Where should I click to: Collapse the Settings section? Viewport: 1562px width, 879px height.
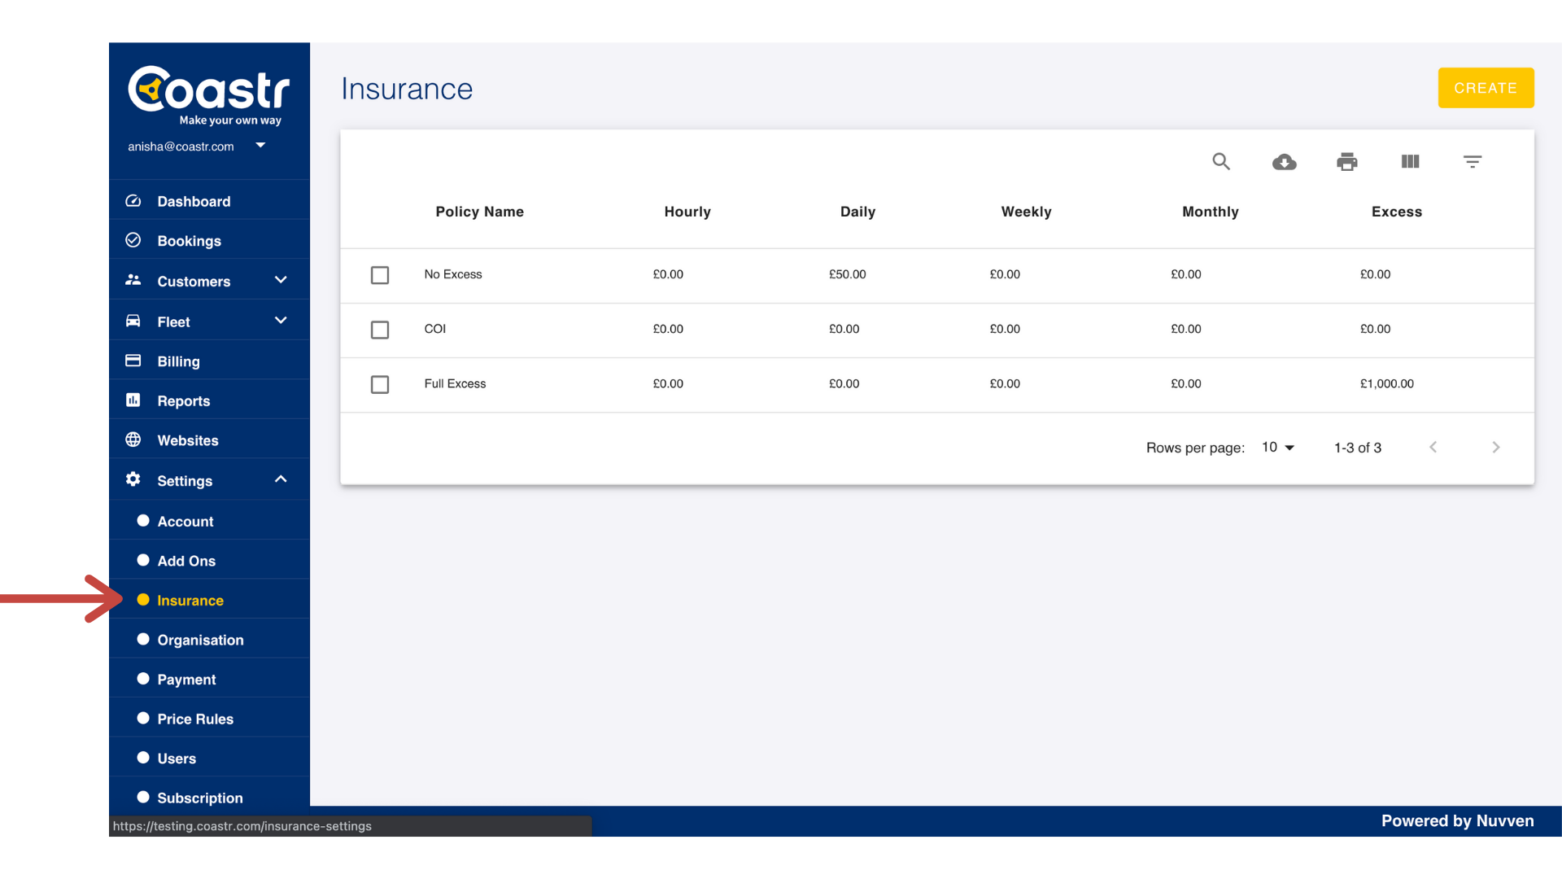click(281, 479)
